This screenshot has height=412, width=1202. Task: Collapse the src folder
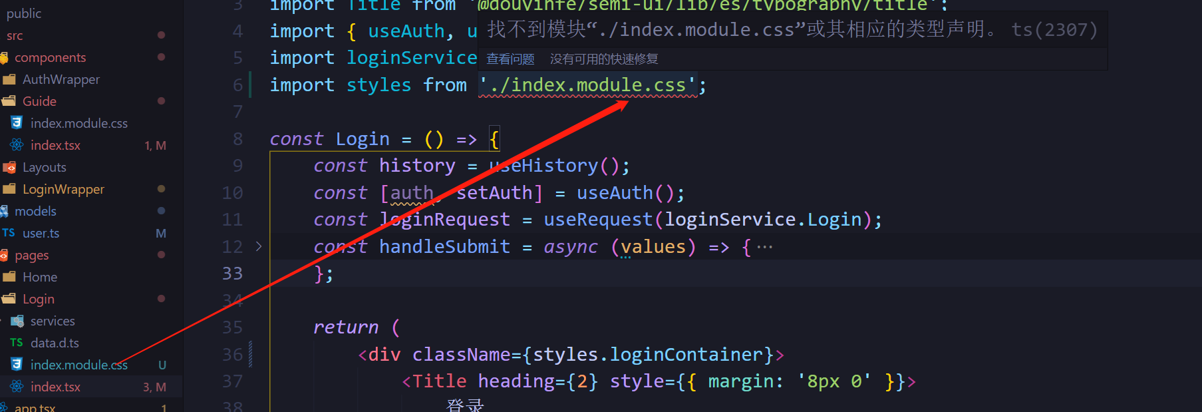tap(15, 35)
